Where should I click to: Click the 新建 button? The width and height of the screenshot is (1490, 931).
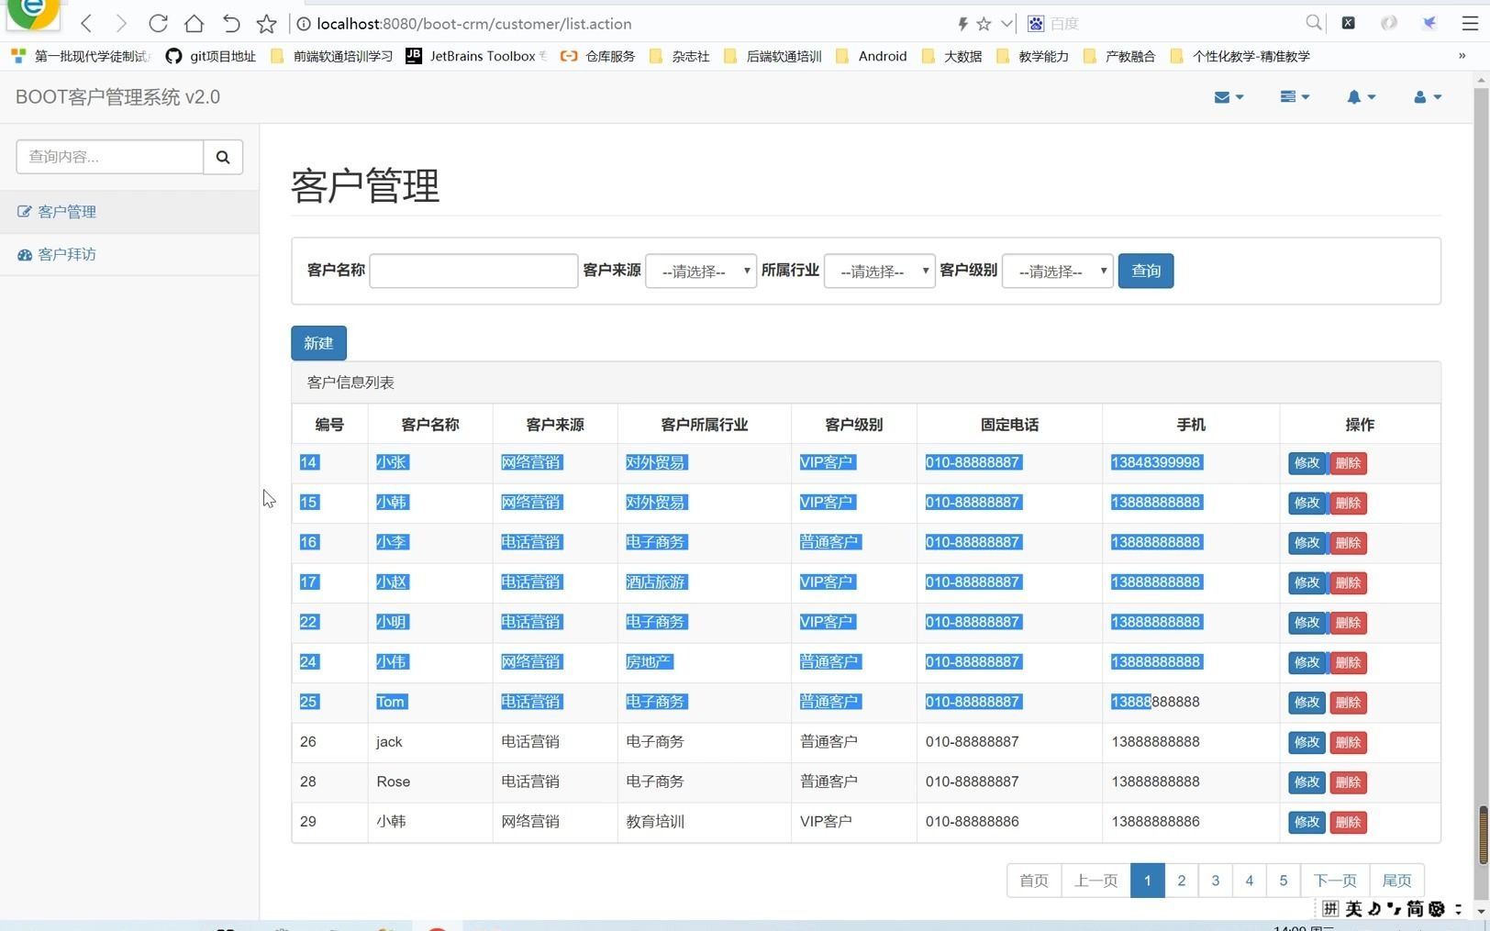pos(318,343)
